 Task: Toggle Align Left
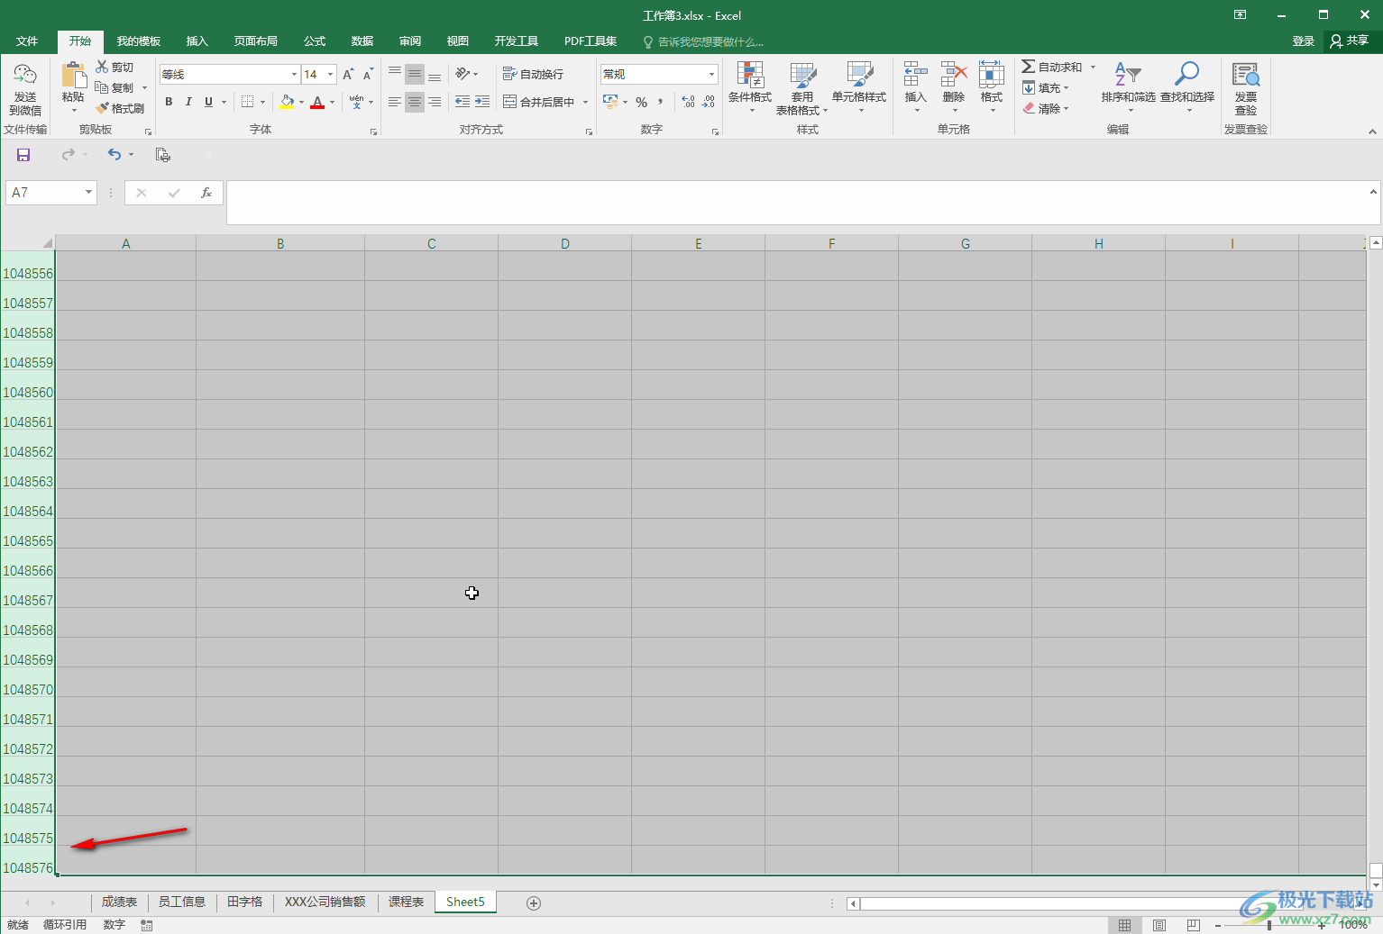(395, 102)
